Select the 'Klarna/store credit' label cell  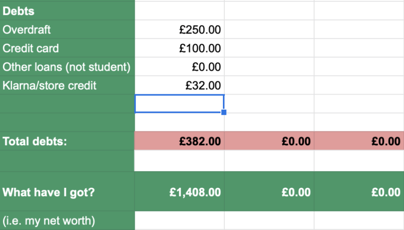tap(67, 85)
